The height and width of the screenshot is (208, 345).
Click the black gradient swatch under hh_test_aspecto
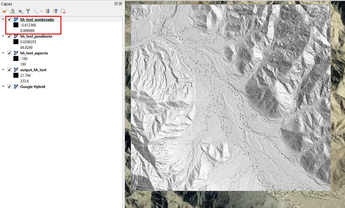point(15,58)
